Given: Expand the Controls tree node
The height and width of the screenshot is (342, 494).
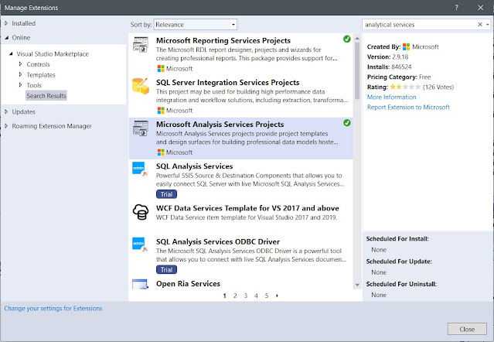Looking at the screenshot, I should pyautogui.click(x=20, y=64).
